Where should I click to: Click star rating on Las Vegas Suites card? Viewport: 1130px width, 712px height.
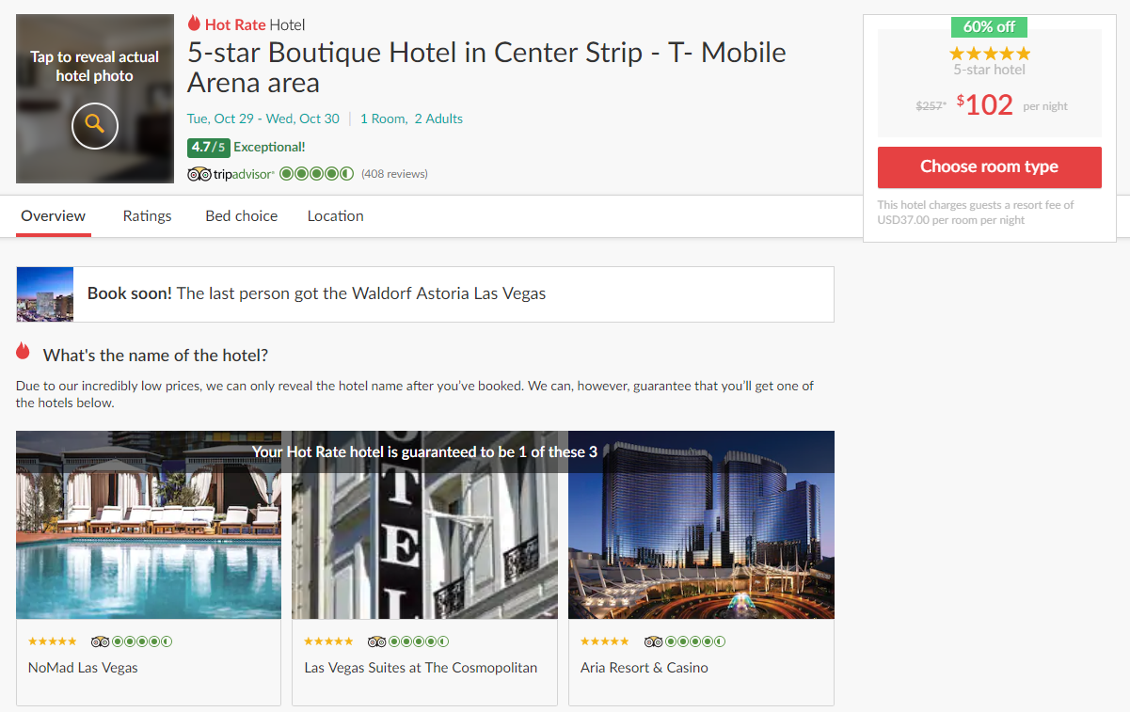coord(328,641)
